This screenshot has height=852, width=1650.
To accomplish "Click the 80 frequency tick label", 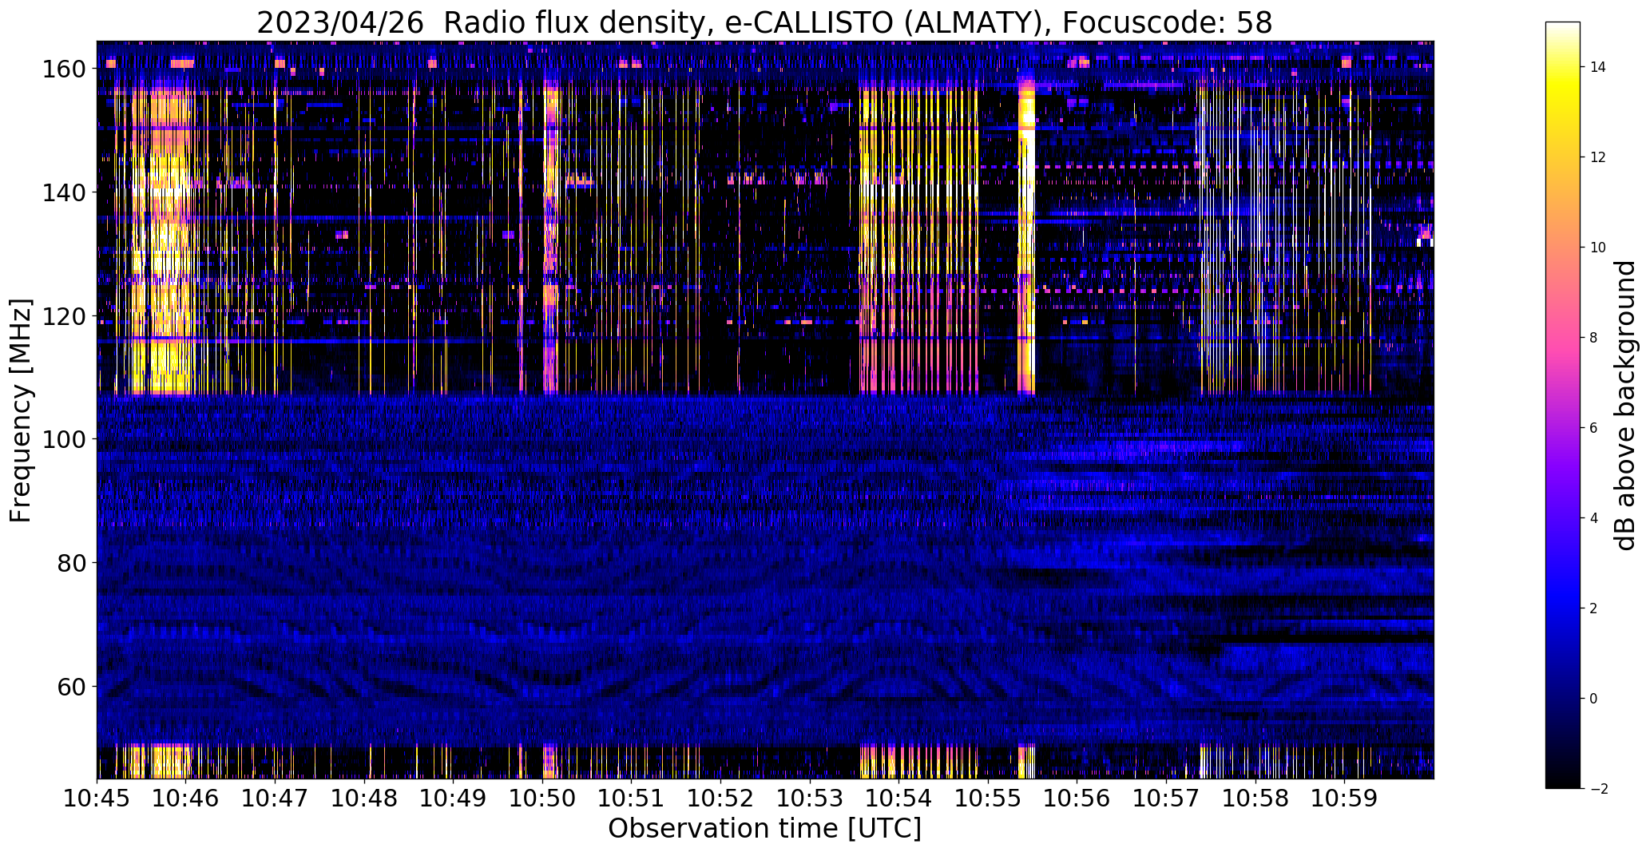I will click(x=73, y=563).
